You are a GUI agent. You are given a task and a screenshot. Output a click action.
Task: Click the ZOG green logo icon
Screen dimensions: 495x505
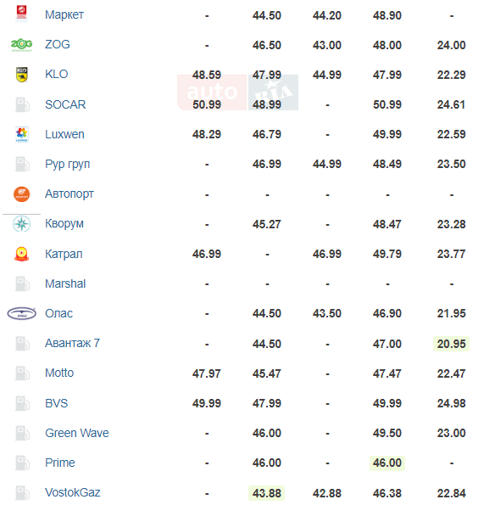pos(21,44)
